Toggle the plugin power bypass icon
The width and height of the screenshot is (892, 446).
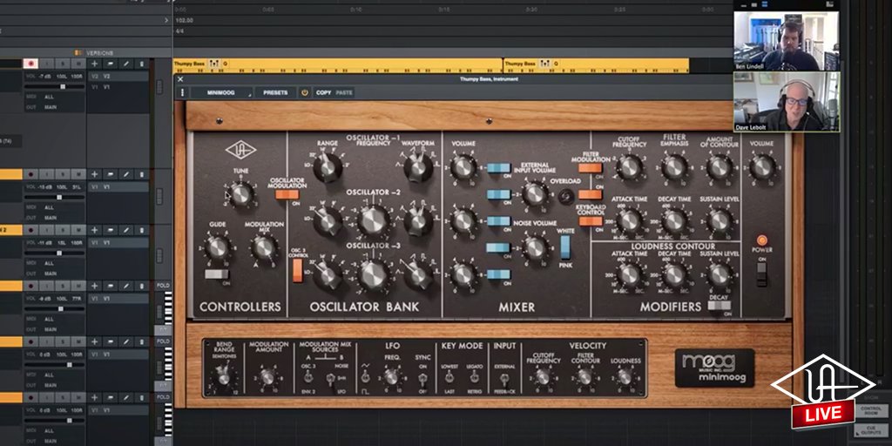tap(304, 92)
